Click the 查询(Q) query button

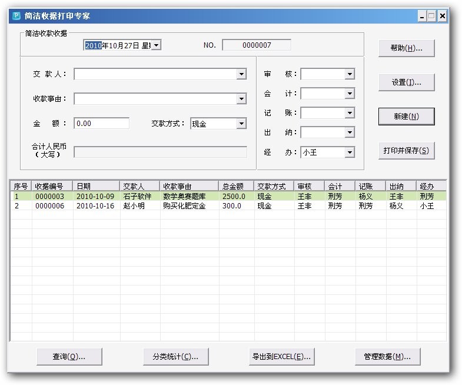(x=69, y=356)
